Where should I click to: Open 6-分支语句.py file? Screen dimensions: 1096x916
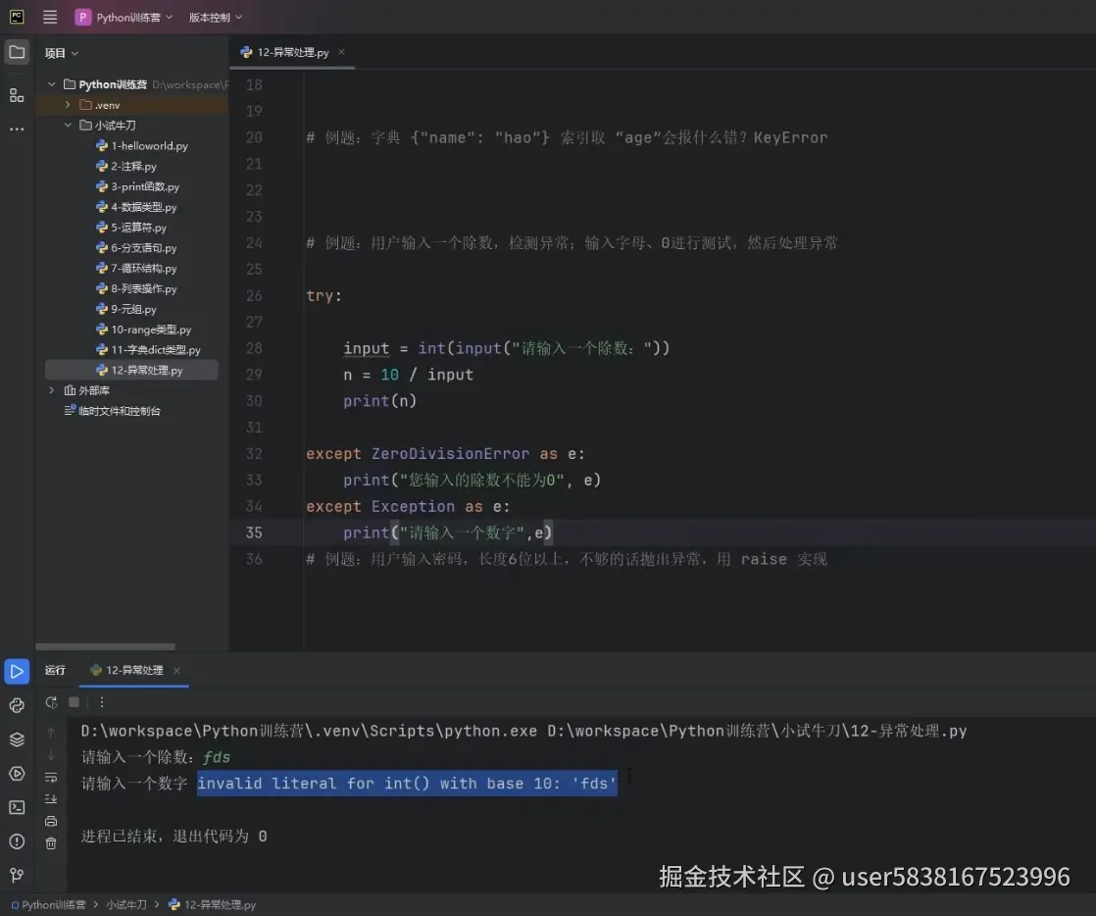136,247
